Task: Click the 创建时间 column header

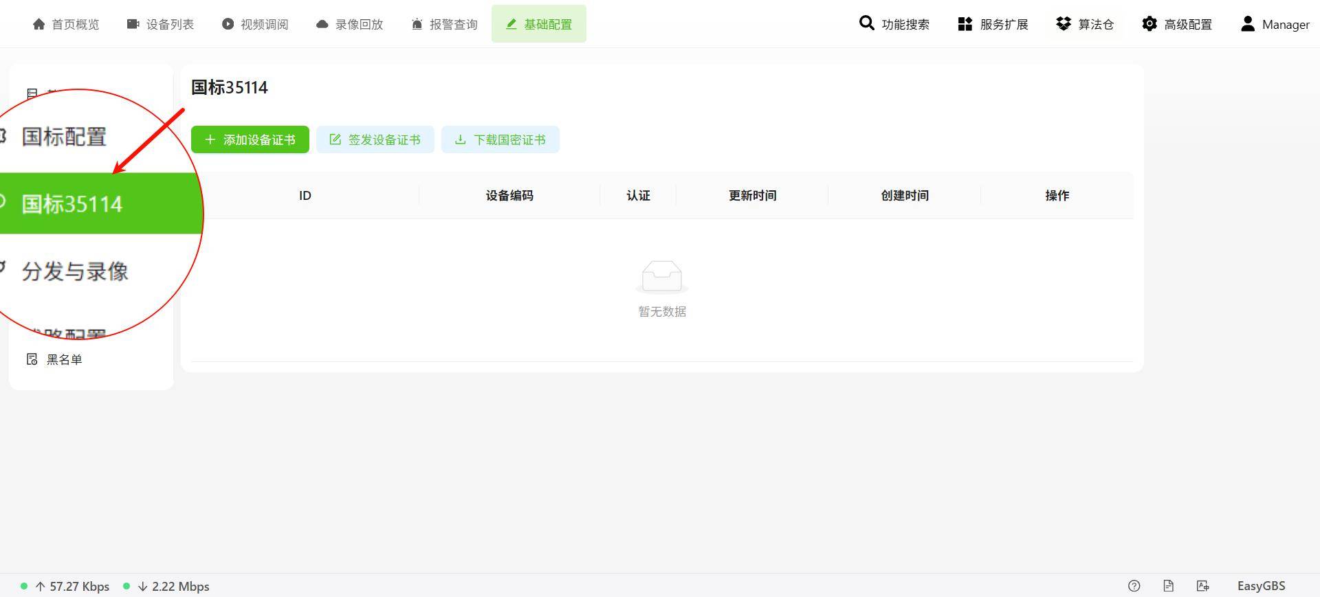Action: [x=905, y=196]
